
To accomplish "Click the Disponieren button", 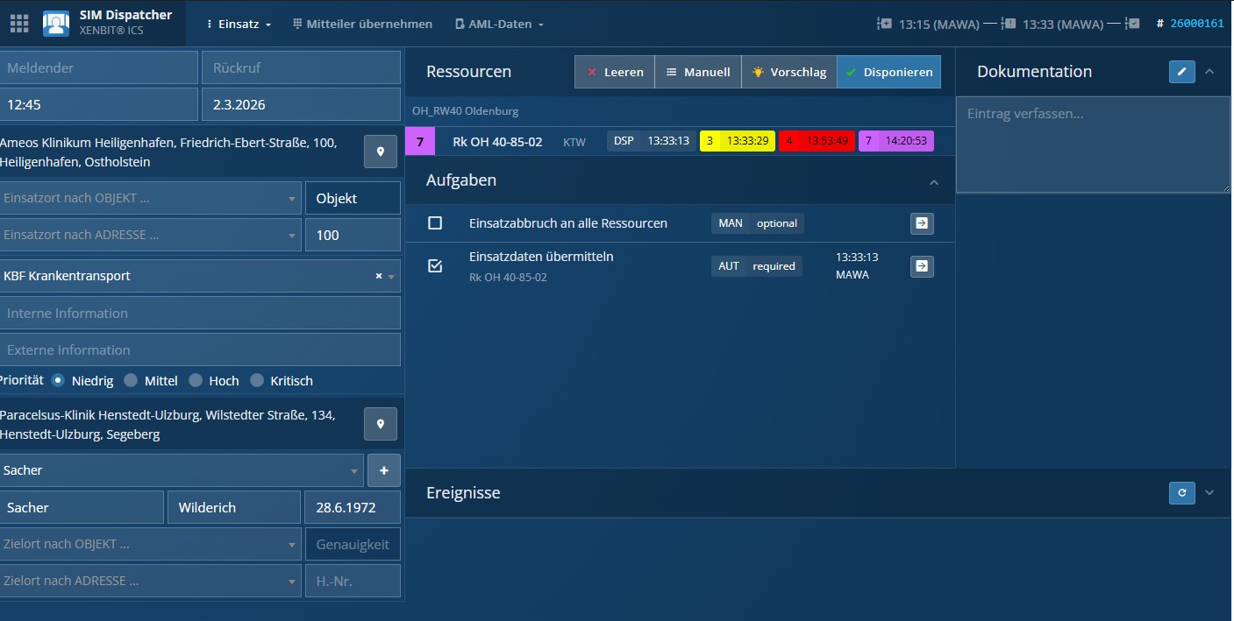I will click(x=888, y=72).
